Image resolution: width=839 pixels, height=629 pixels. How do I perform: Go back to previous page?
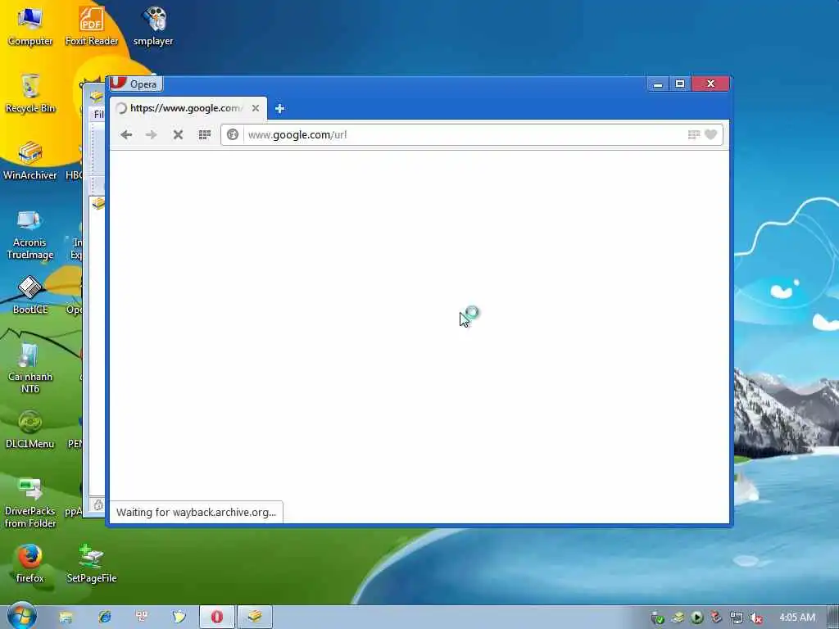point(126,135)
